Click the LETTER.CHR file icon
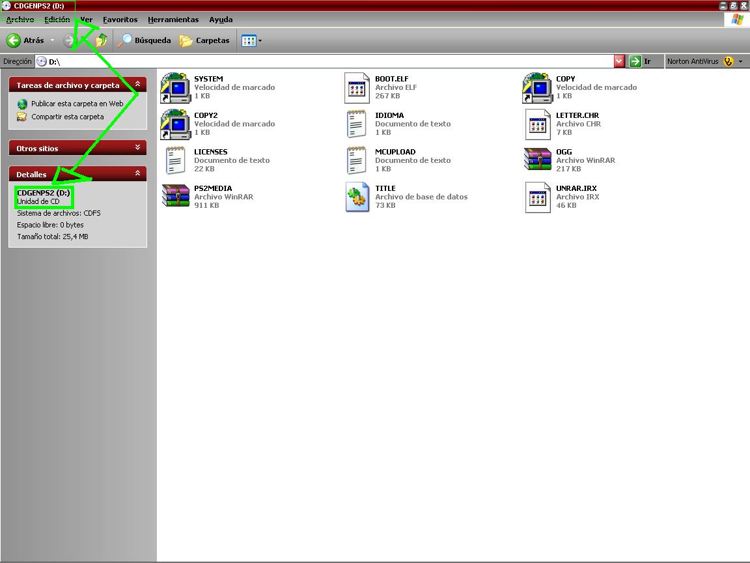This screenshot has height=563, width=750. coord(538,124)
